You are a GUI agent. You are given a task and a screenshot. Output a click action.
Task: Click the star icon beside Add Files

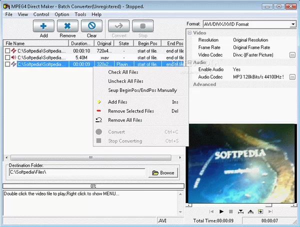[x=99, y=102]
